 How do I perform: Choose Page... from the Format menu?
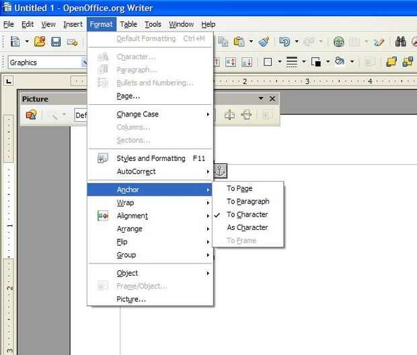click(150, 96)
